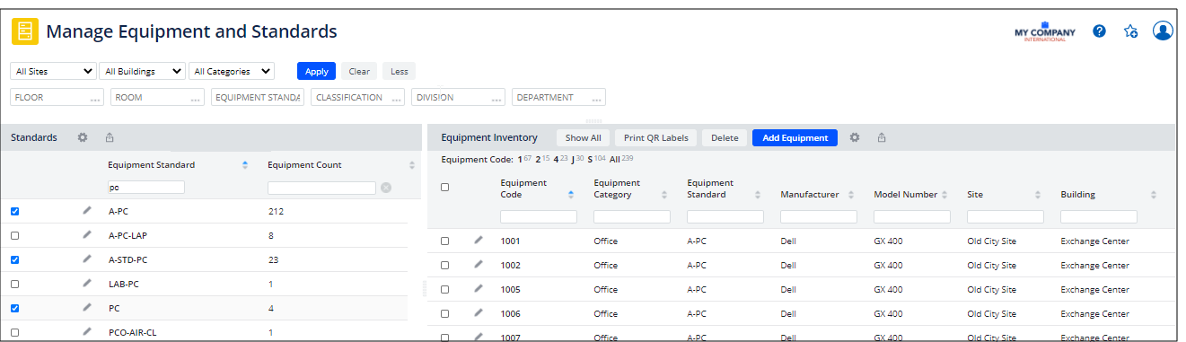
Task: Edit the PCO-AIR-CL standard pencil icon
Action: [x=87, y=331]
